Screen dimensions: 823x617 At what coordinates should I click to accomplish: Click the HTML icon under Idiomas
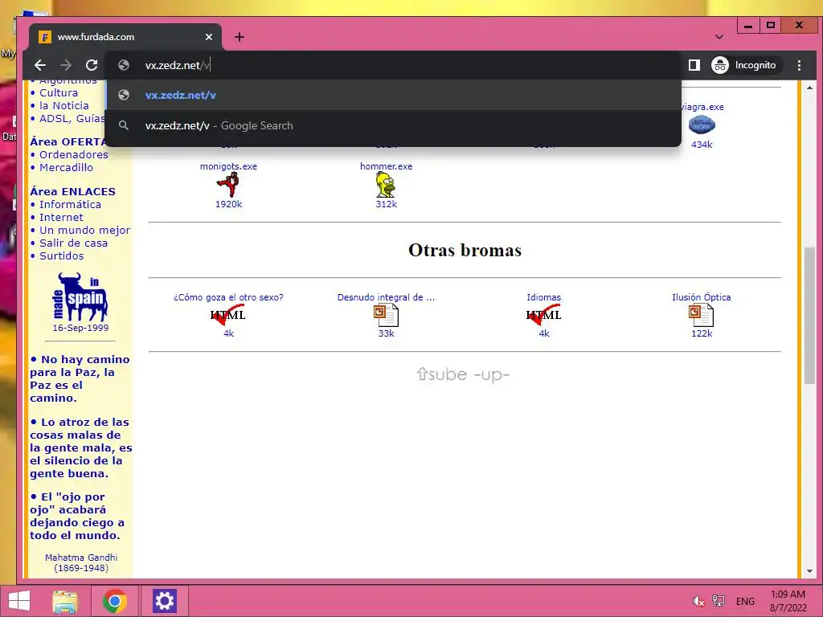pyautogui.click(x=544, y=315)
